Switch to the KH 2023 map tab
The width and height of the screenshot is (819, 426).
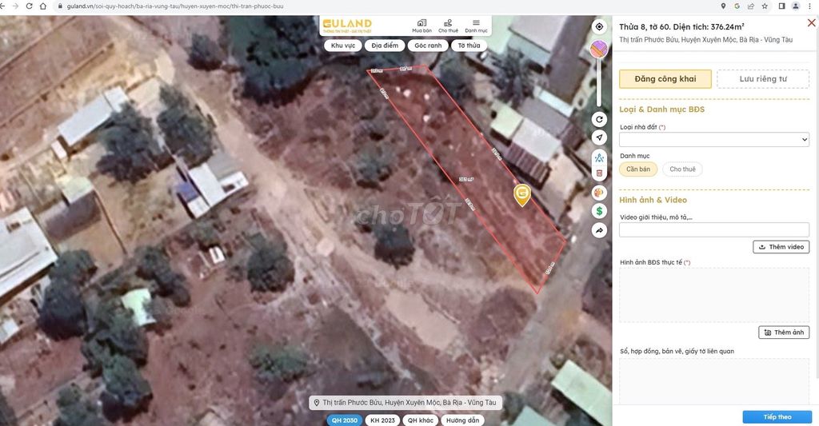(382, 420)
